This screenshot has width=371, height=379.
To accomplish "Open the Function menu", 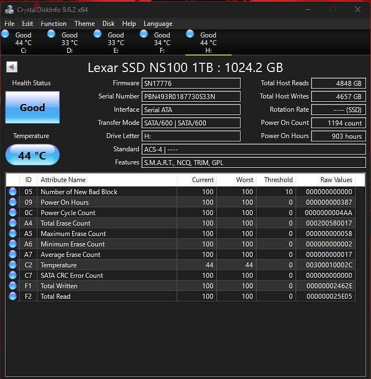I will [53, 24].
